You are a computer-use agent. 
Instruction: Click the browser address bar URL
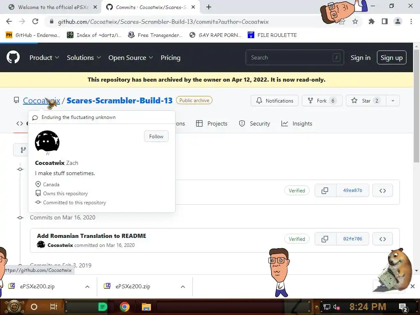pos(163,22)
